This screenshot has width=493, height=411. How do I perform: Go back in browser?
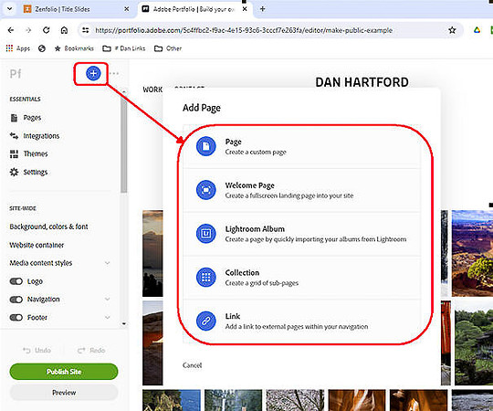pyautogui.click(x=11, y=30)
